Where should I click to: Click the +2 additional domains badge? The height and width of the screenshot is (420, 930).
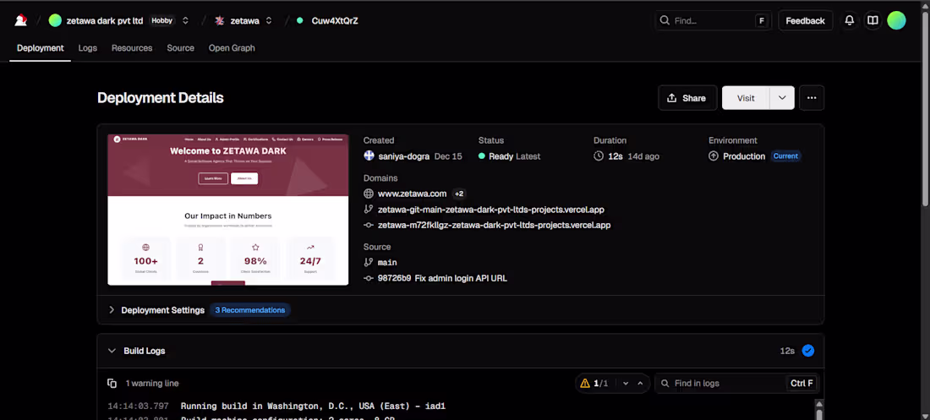[x=459, y=194]
